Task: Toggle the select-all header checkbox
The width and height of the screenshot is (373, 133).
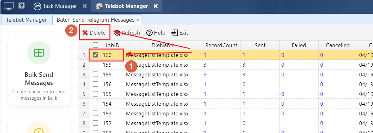Action: [95, 45]
